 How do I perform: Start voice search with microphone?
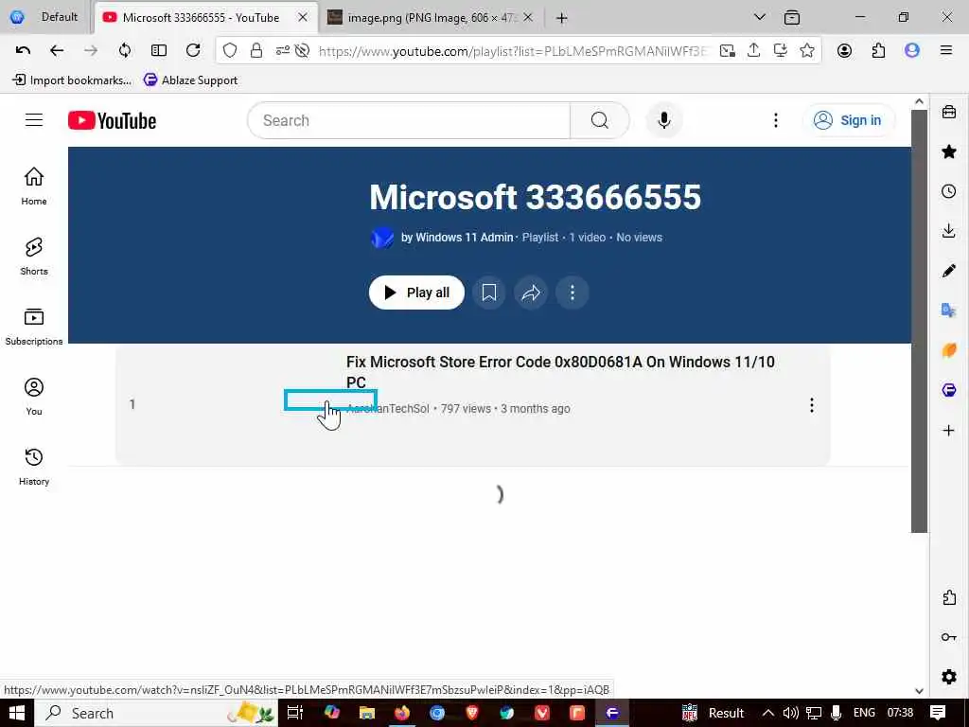click(664, 120)
